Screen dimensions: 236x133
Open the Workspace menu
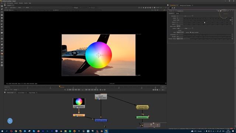10,3
